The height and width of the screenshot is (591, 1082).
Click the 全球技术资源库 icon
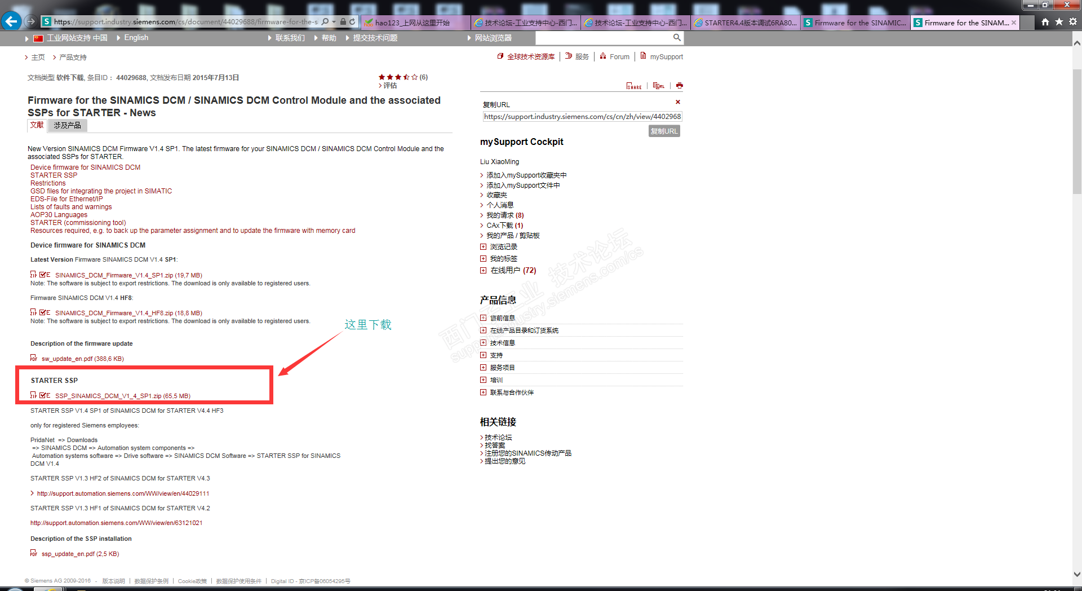pyautogui.click(x=500, y=56)
